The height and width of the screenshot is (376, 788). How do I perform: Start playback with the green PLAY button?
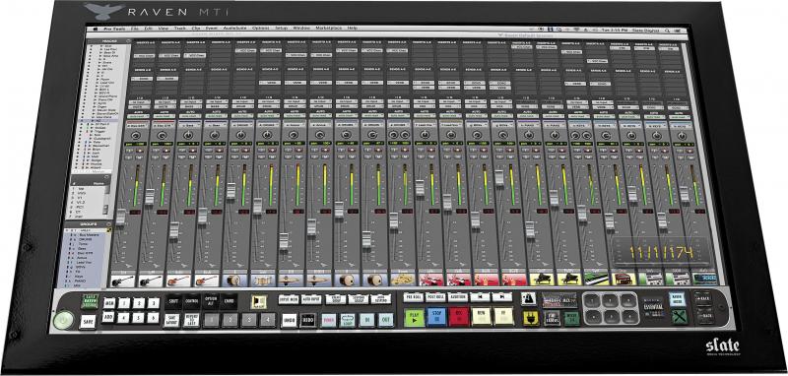pos(415,317)
